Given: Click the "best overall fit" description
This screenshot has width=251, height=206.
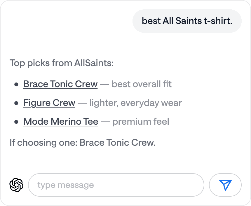Looking at the screenshot, I should (142, 84).
